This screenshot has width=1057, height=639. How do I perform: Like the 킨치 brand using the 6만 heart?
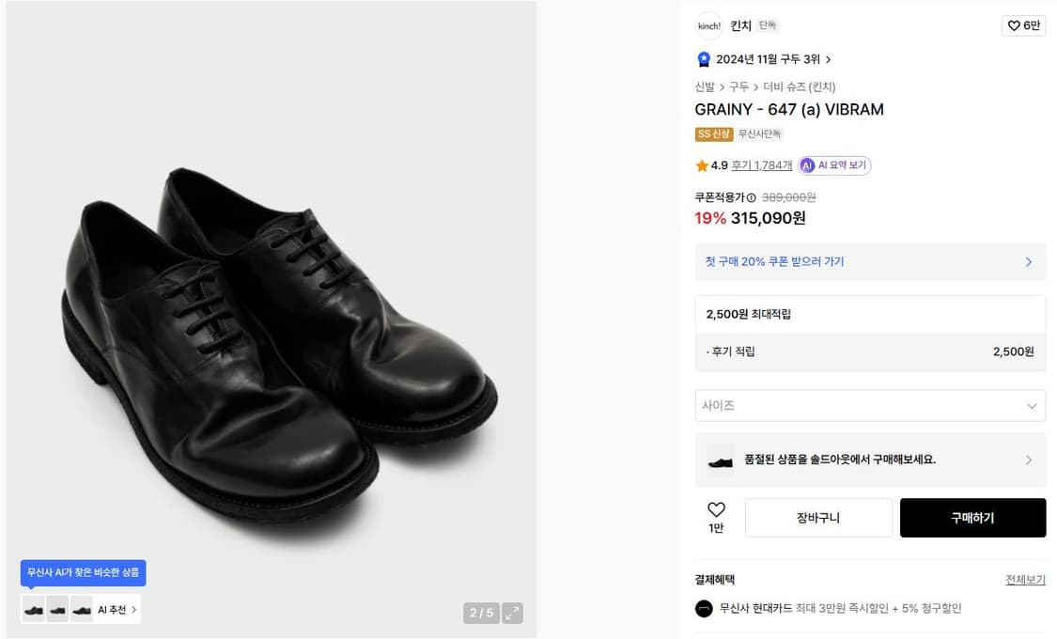click(1023, 25)
